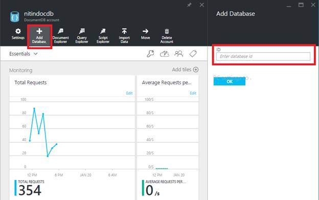Open Script Explorer
The width and height of the screenshot is (319, 200).
click(103, 36)
